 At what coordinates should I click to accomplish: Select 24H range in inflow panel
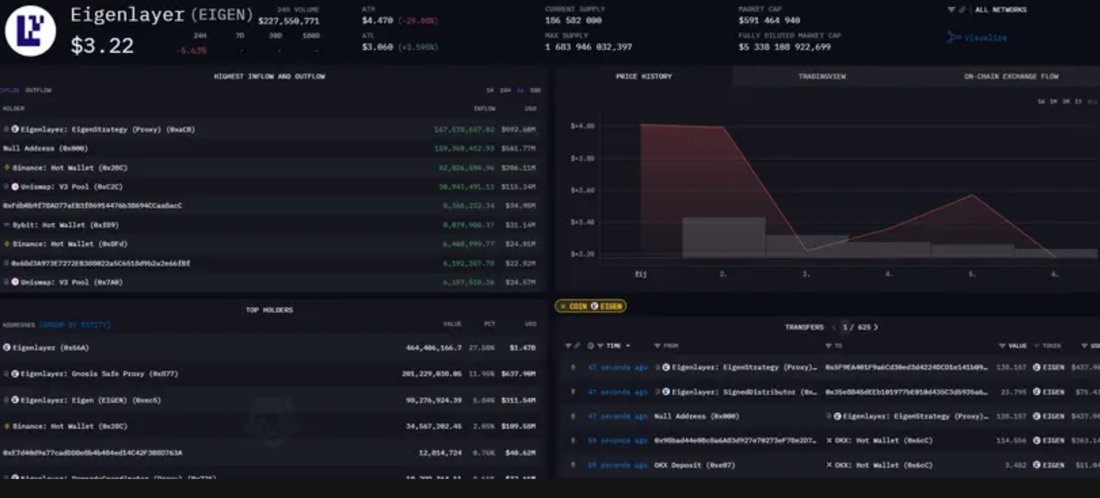pos(505,90)
